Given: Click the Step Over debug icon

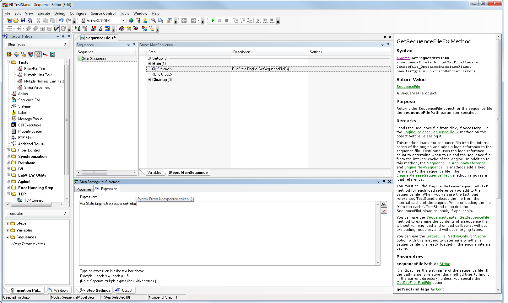Looking at the screenshot, I should pos(242,20).
